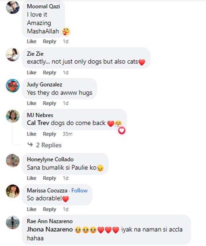Open Moomal Qazi's profile picture

tap(13, 7)
